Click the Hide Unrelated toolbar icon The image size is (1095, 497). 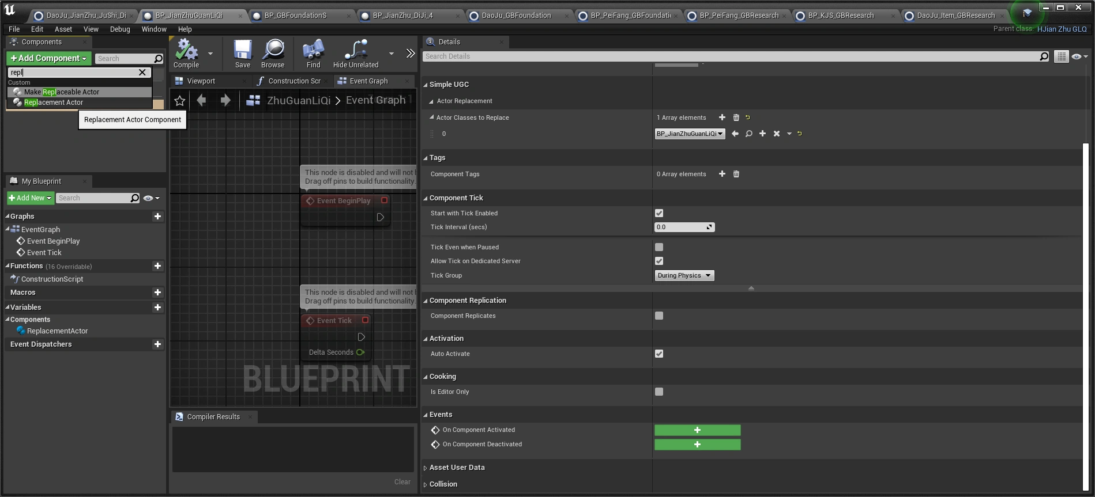(x=356, y=51)
